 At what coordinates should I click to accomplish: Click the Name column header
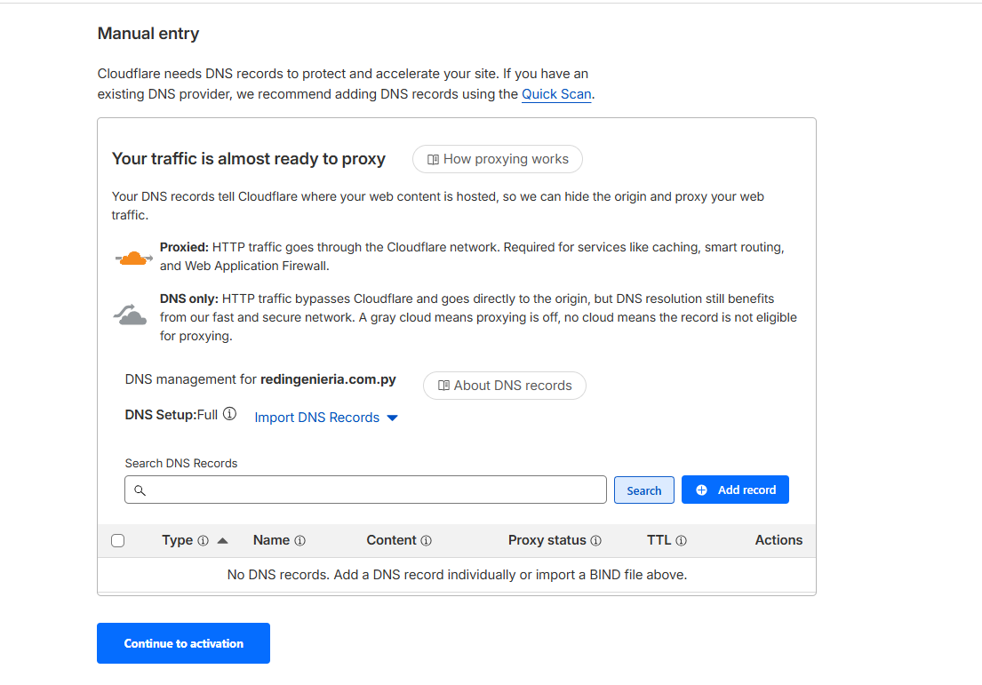click(x=271, y=540)
